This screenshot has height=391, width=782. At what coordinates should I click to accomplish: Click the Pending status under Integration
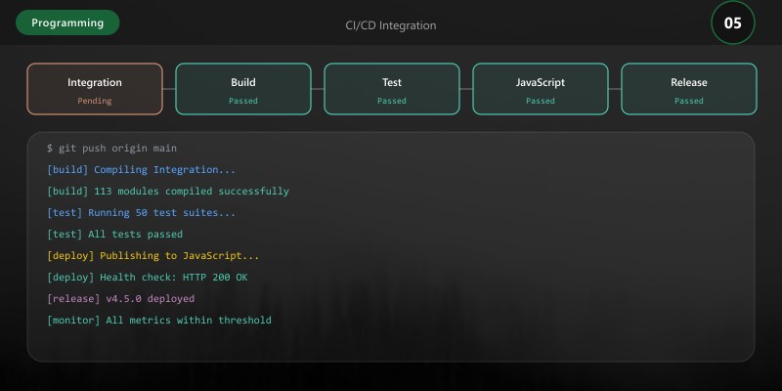(x=95, y=101)
